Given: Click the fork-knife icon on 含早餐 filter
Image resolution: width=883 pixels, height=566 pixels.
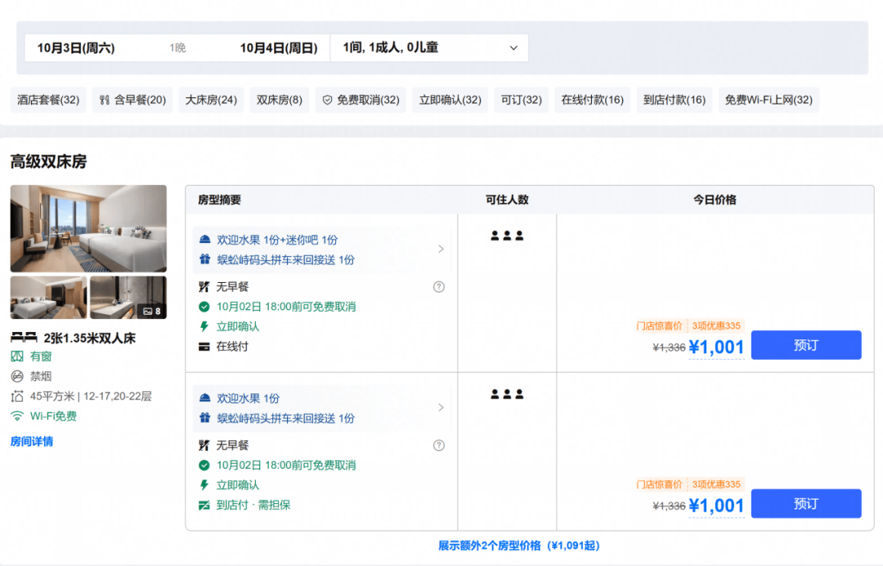Looking at the screenshot, I should (104, 101).
